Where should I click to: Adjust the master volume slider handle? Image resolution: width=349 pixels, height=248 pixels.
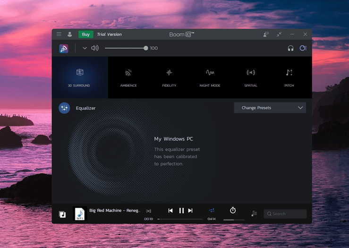coord(146,48)
